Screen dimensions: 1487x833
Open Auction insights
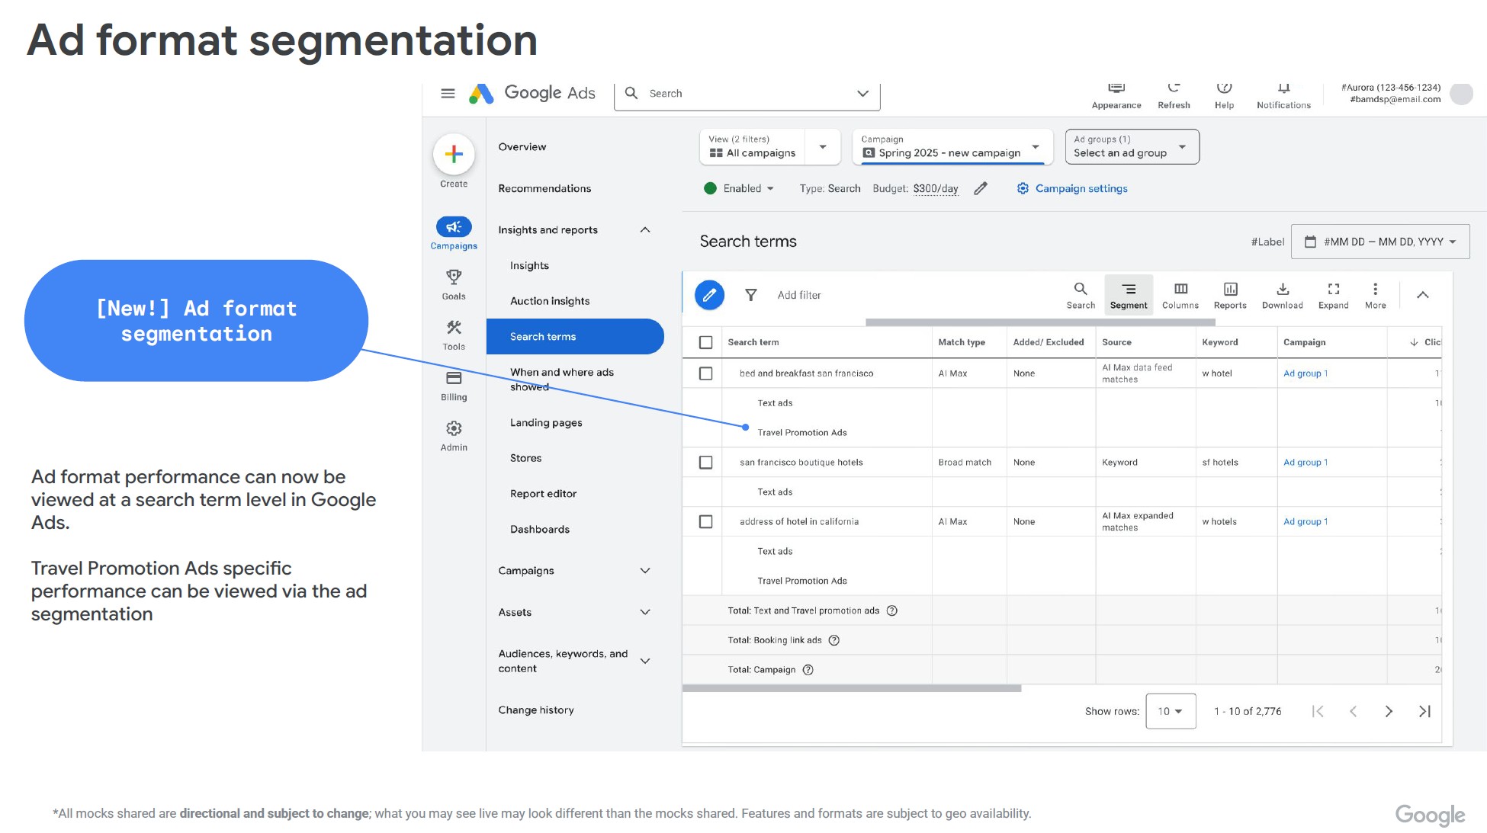pyautogui.click(x=550, y=301)
